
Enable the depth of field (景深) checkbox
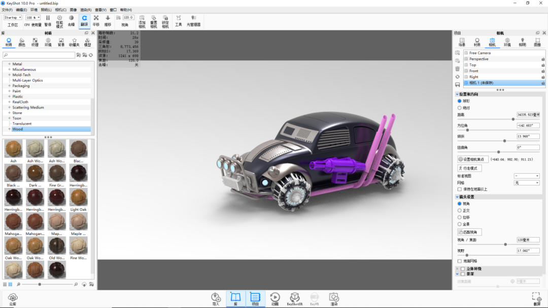coord(463,274)
